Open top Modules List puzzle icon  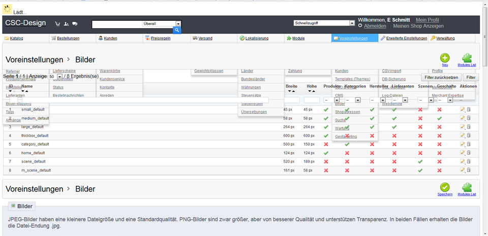pos(467,58)
